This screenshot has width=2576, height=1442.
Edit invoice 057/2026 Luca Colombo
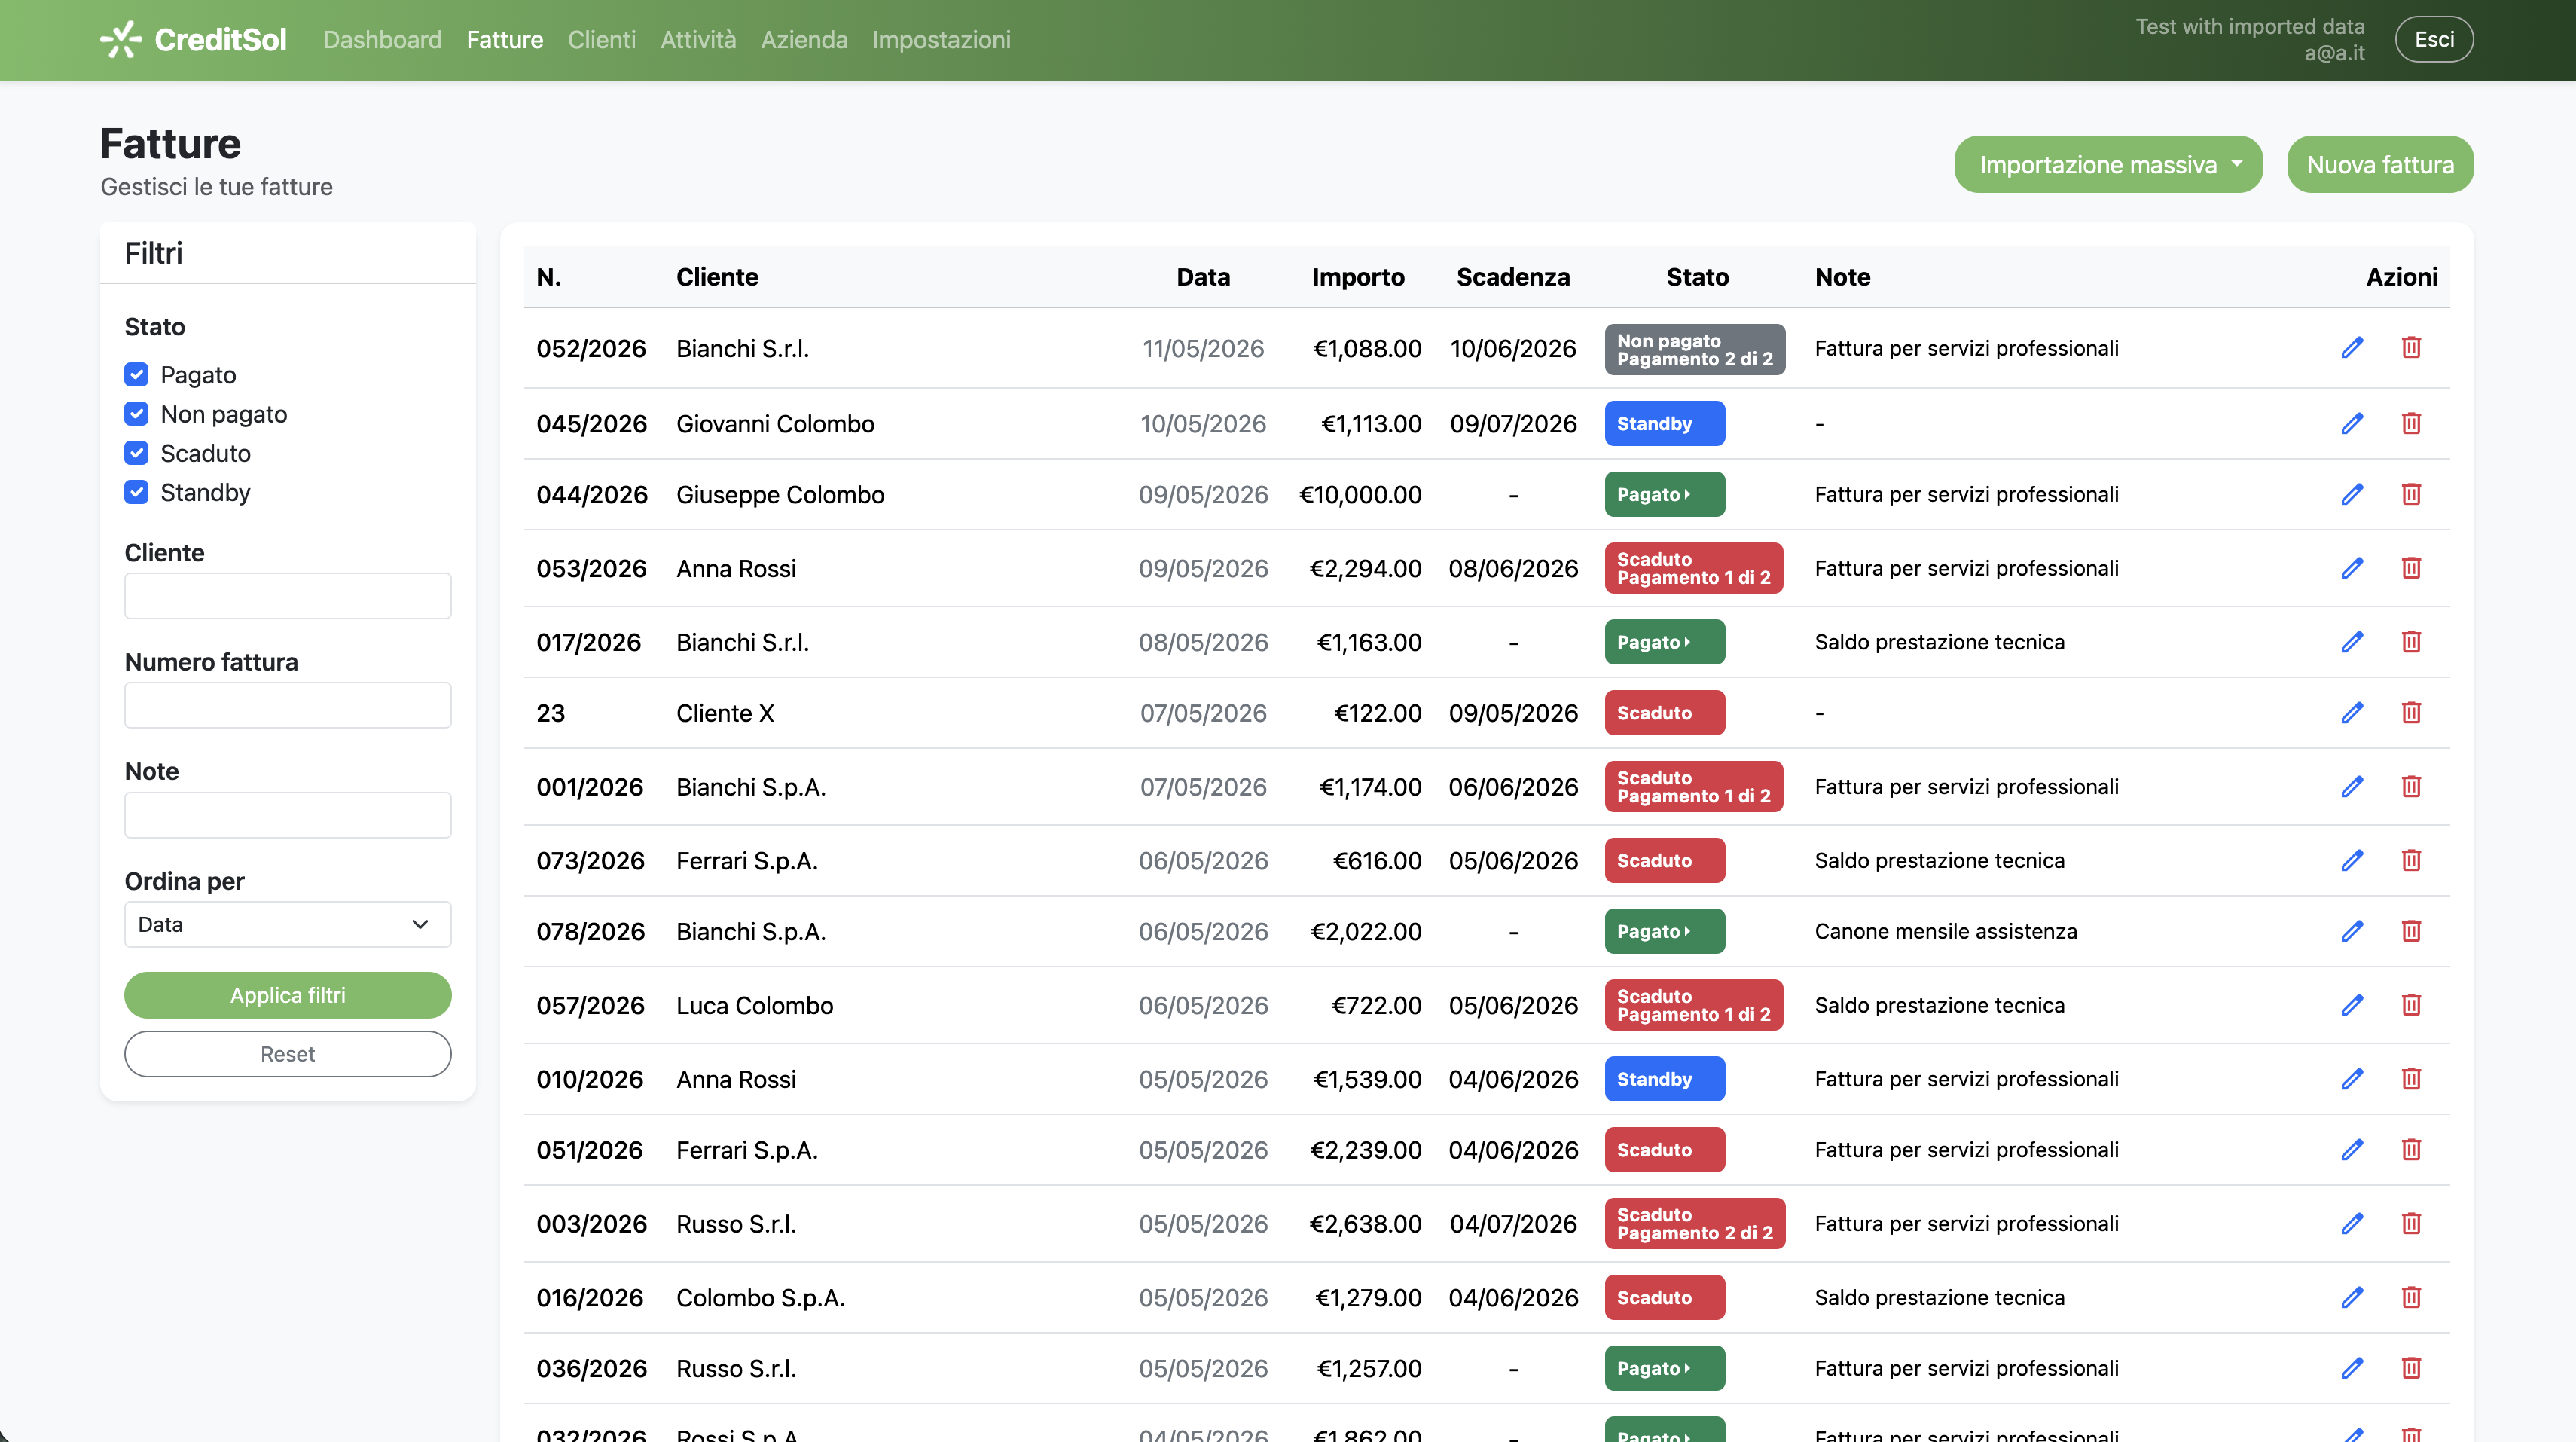pyautogui.click(x=2352, y=1005)
